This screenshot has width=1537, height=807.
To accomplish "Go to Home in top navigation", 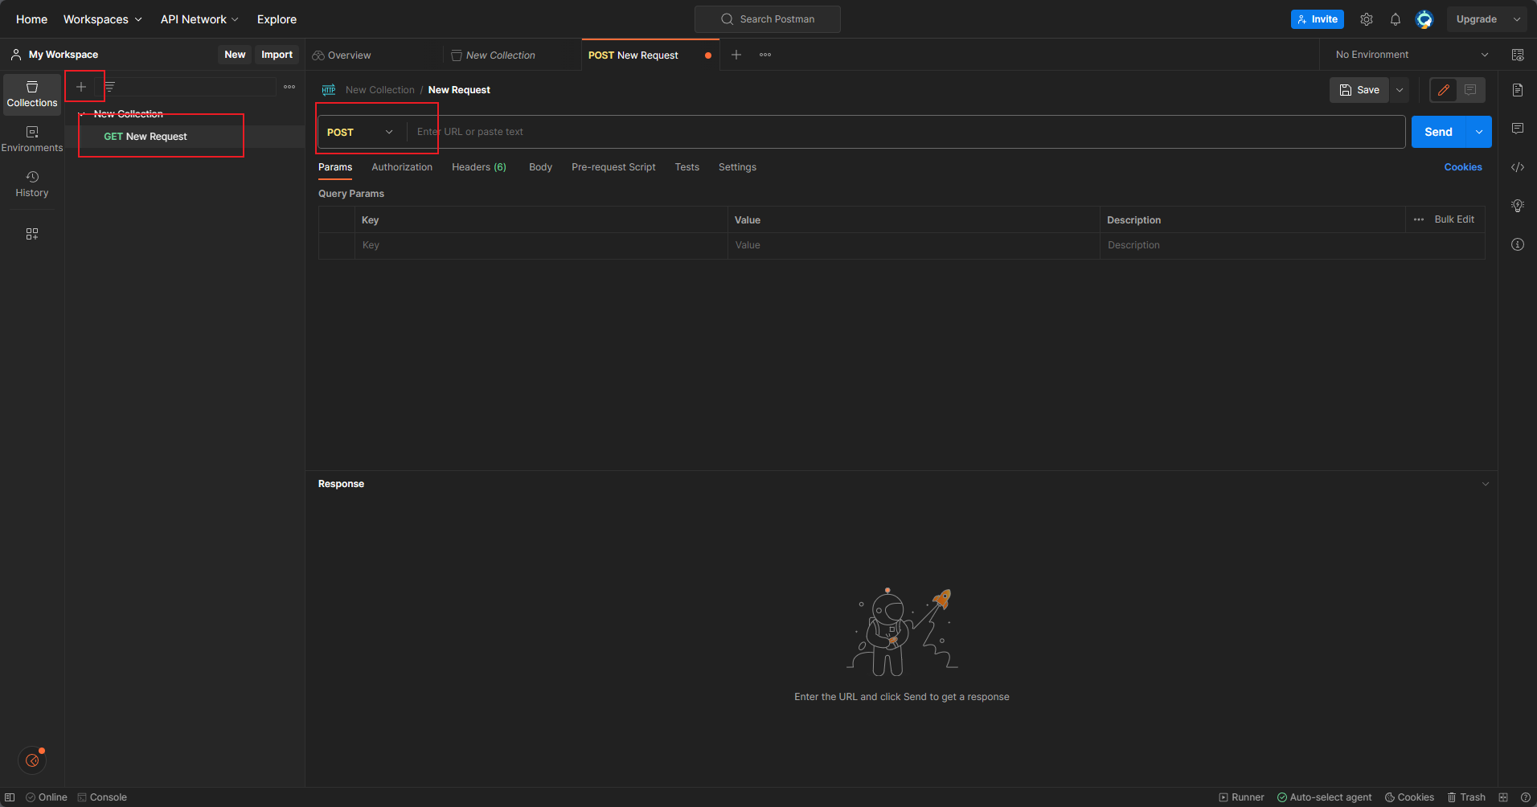I will pos(32,19).
